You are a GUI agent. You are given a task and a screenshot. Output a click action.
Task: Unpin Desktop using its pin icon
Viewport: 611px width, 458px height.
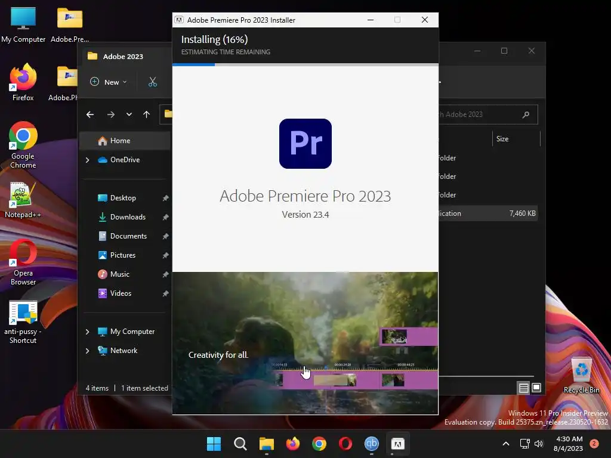[x=165, y=198]
